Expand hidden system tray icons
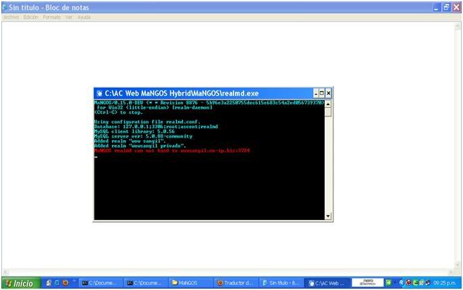This screenshot has height=290, width=463. [402, 283]
